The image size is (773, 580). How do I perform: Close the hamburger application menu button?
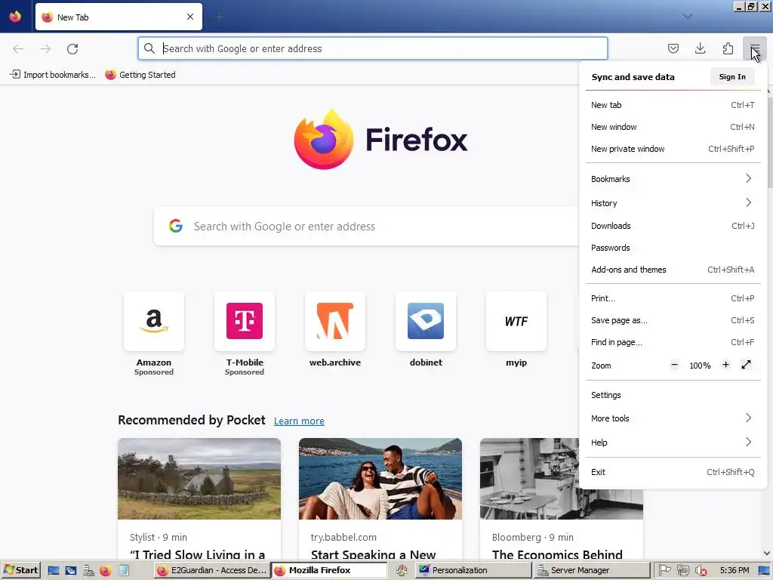(754, 48)
